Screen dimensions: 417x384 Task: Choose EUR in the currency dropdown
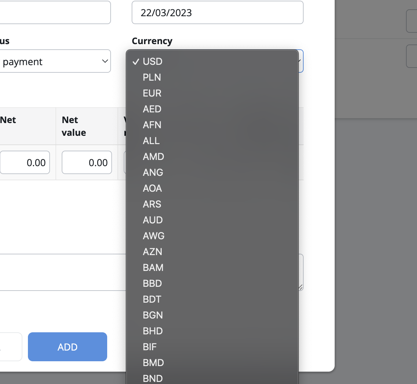click(x=152, y=93)
